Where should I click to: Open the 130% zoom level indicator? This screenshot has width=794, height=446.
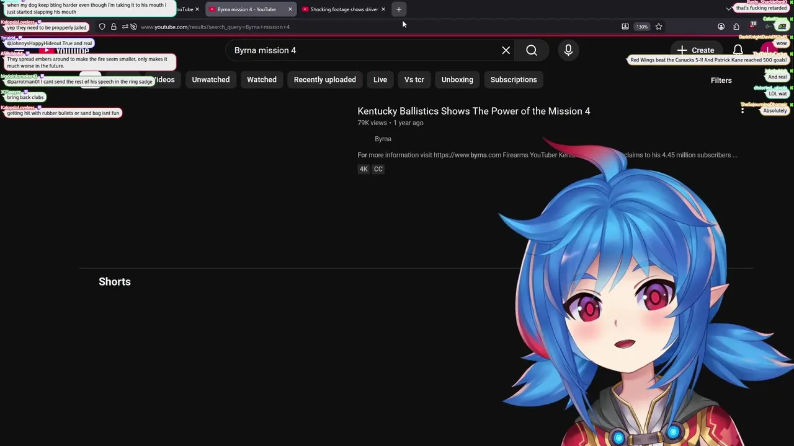pos(642,27)
